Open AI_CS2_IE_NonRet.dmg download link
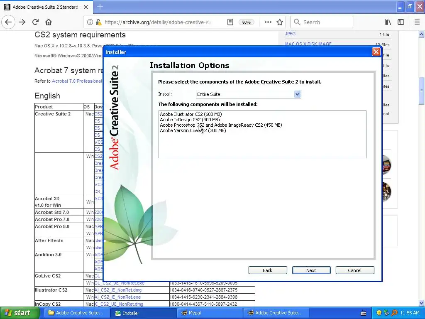Viewport: 425px width, 319px height. [x=118, y=290]
